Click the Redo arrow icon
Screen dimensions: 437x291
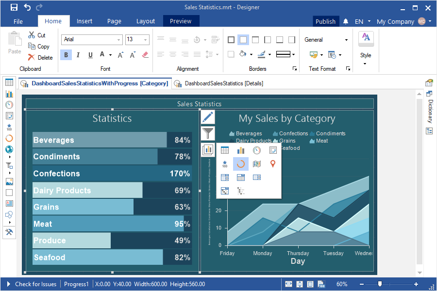coord(40,7)
